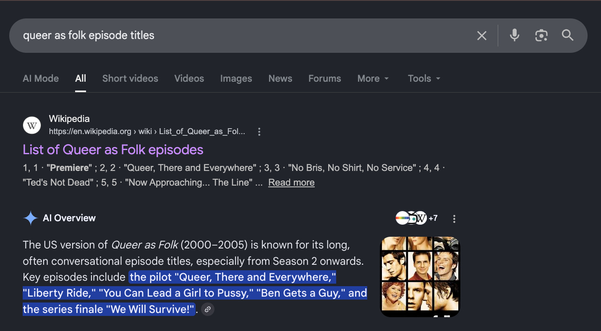Click the Wikipedia favicon logo

click(32, 125)
